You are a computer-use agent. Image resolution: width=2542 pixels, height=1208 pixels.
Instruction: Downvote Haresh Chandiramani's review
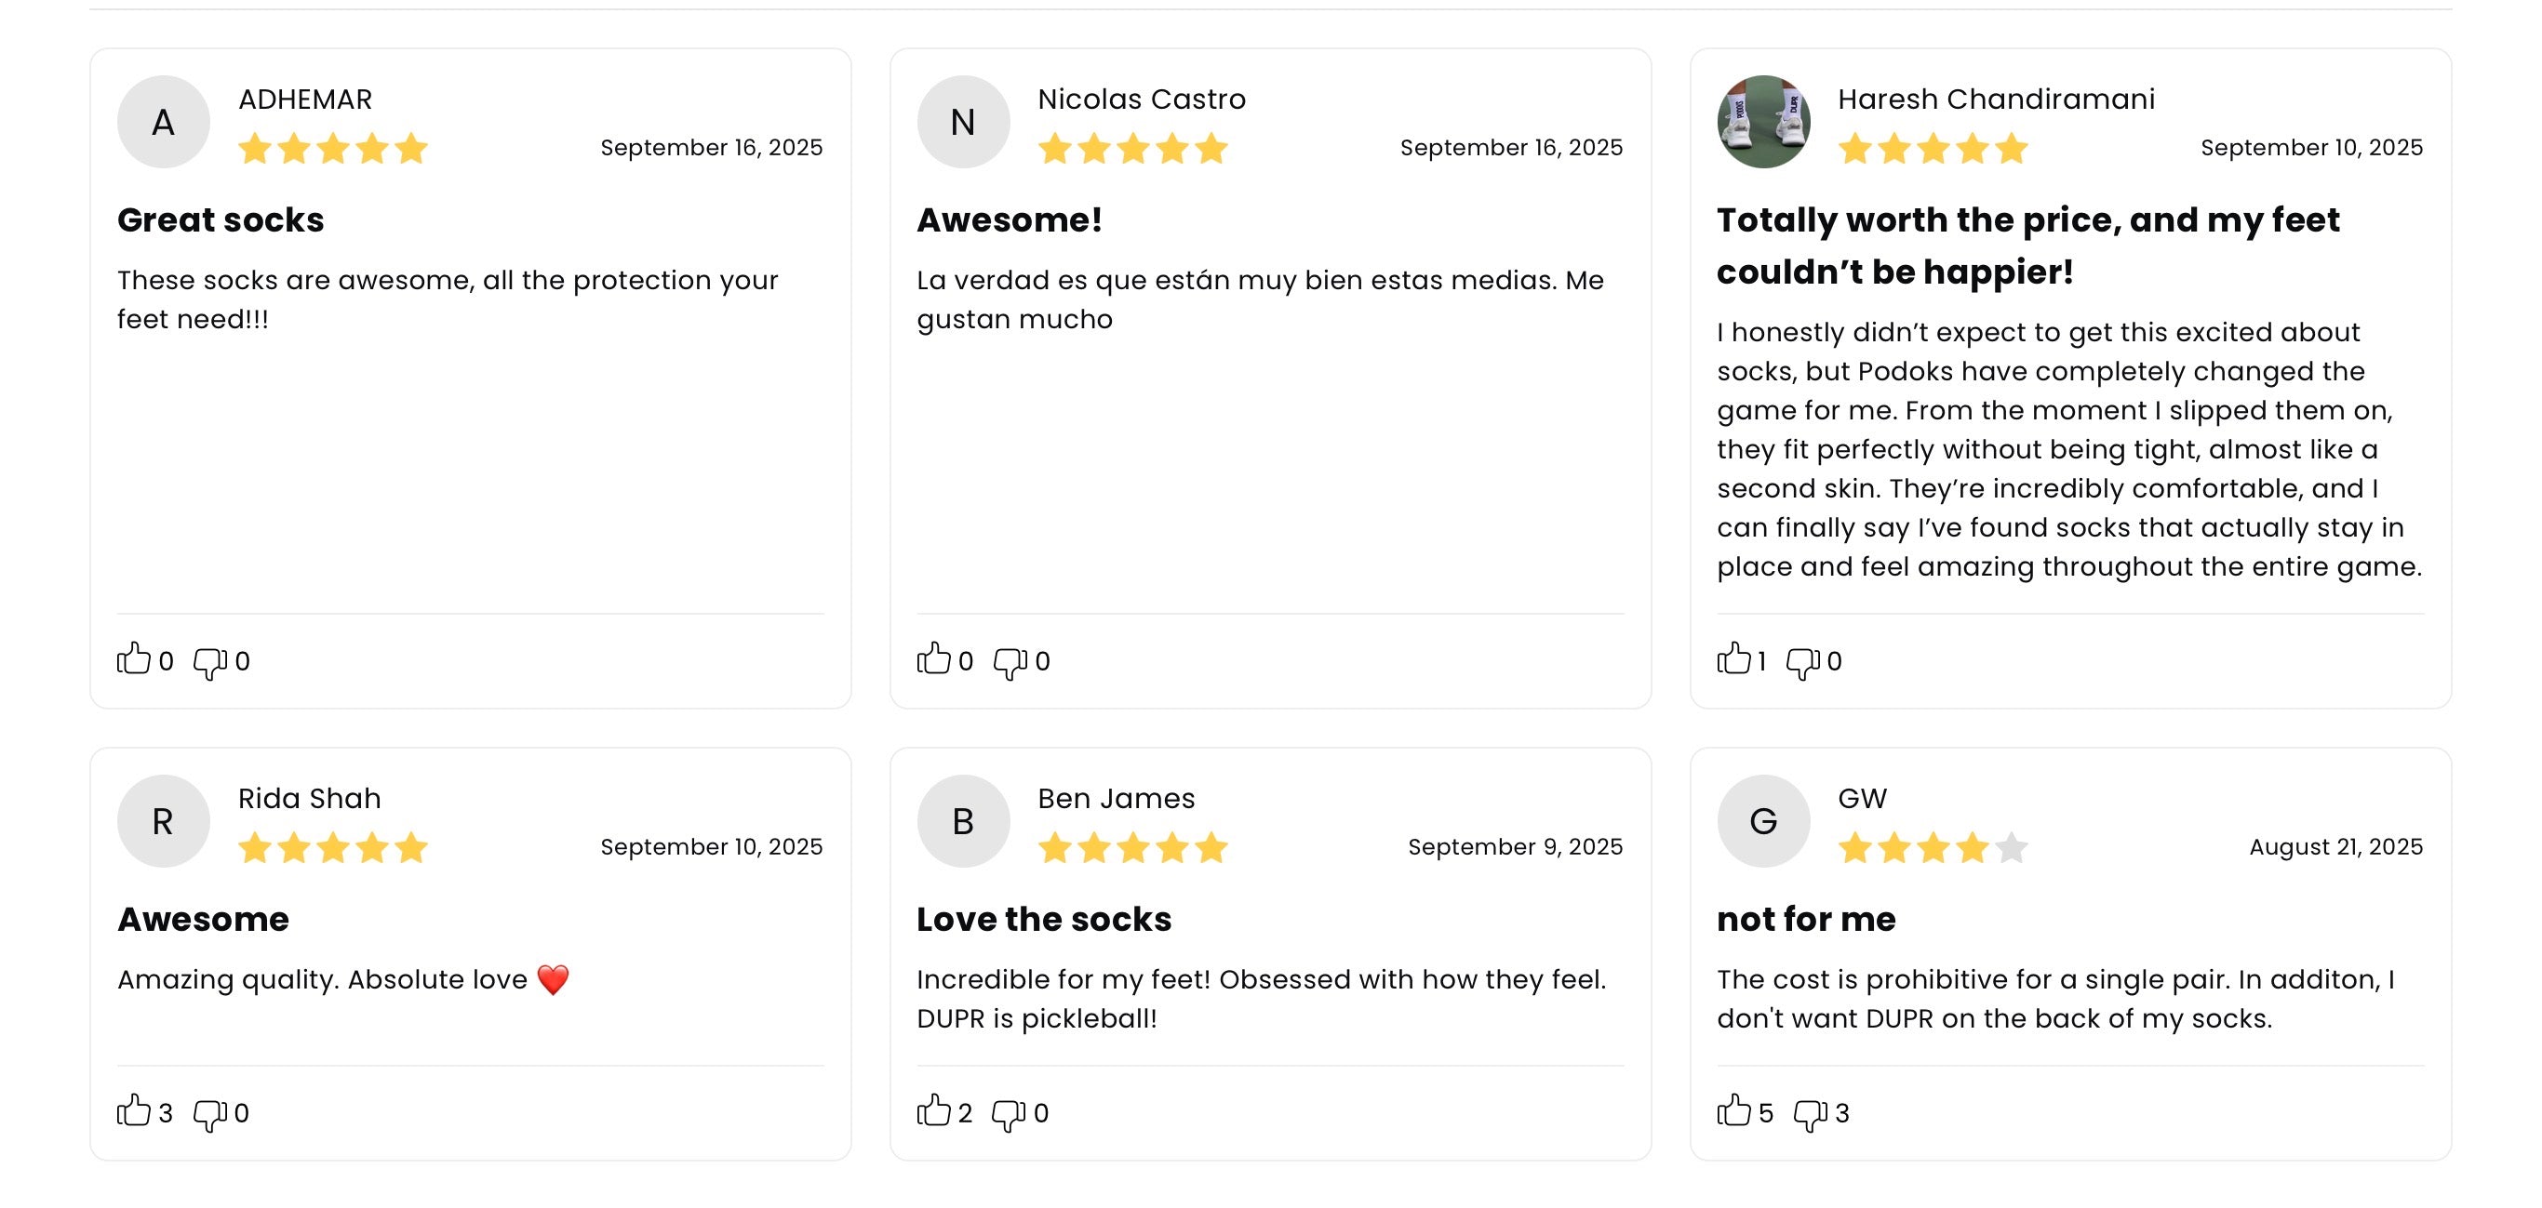[x=1803, y=663]
